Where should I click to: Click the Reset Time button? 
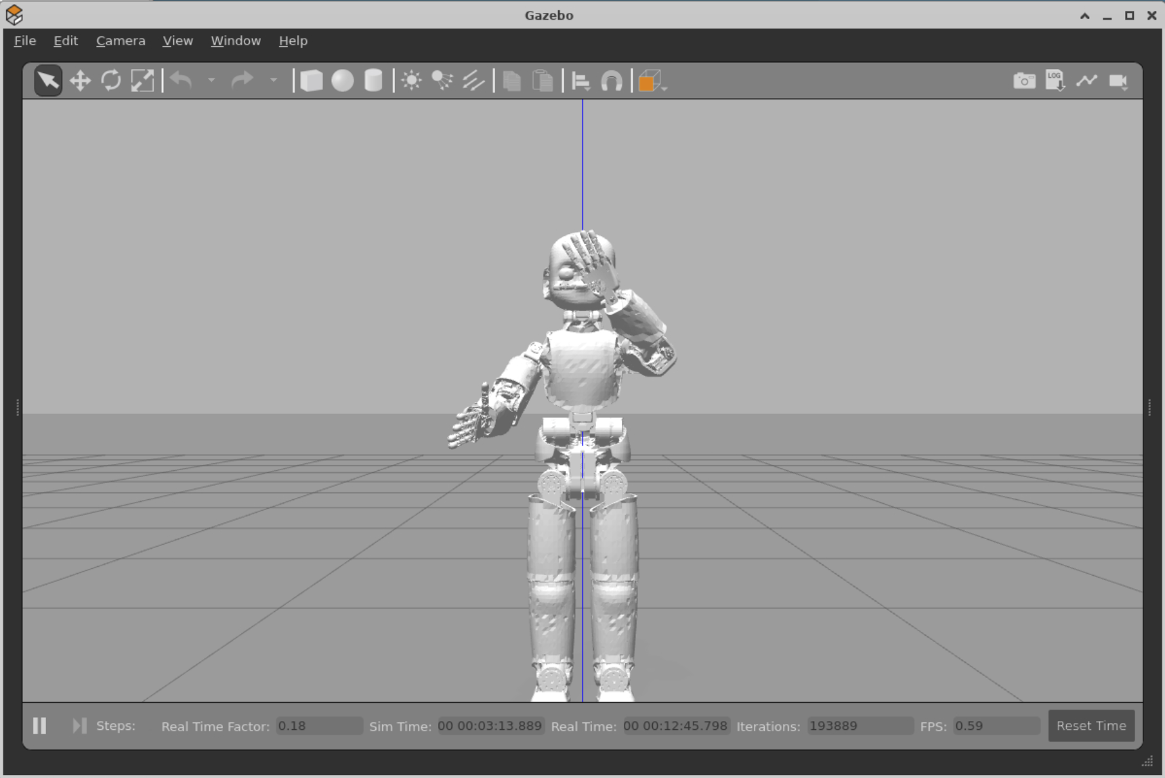(x=1091, y=726)
